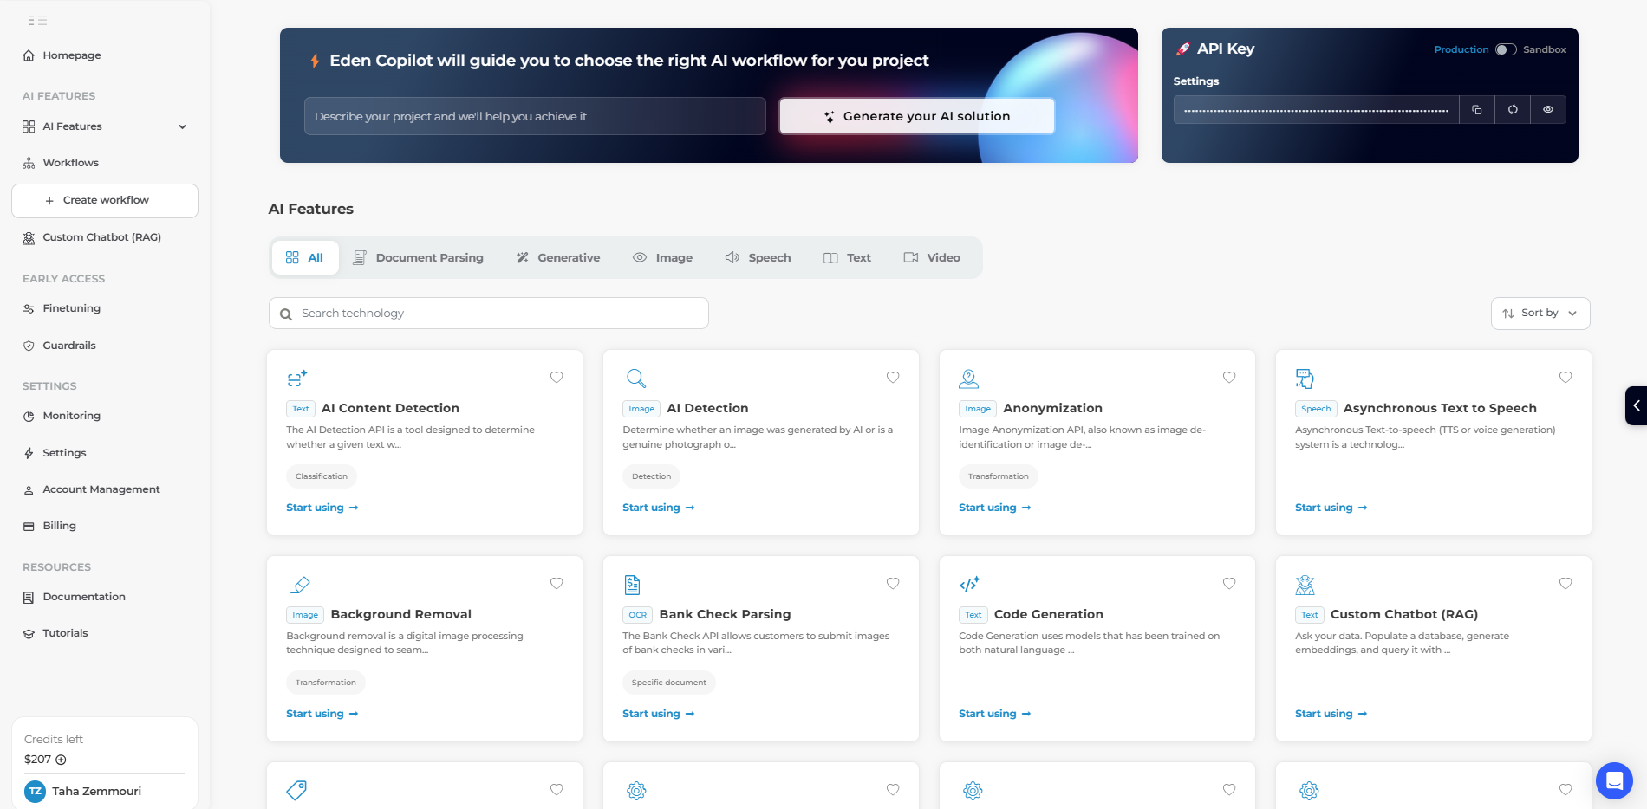Viewport: 1647px width, 809px height.
Task: Click Create workflow button
Action: click(105, 200)
